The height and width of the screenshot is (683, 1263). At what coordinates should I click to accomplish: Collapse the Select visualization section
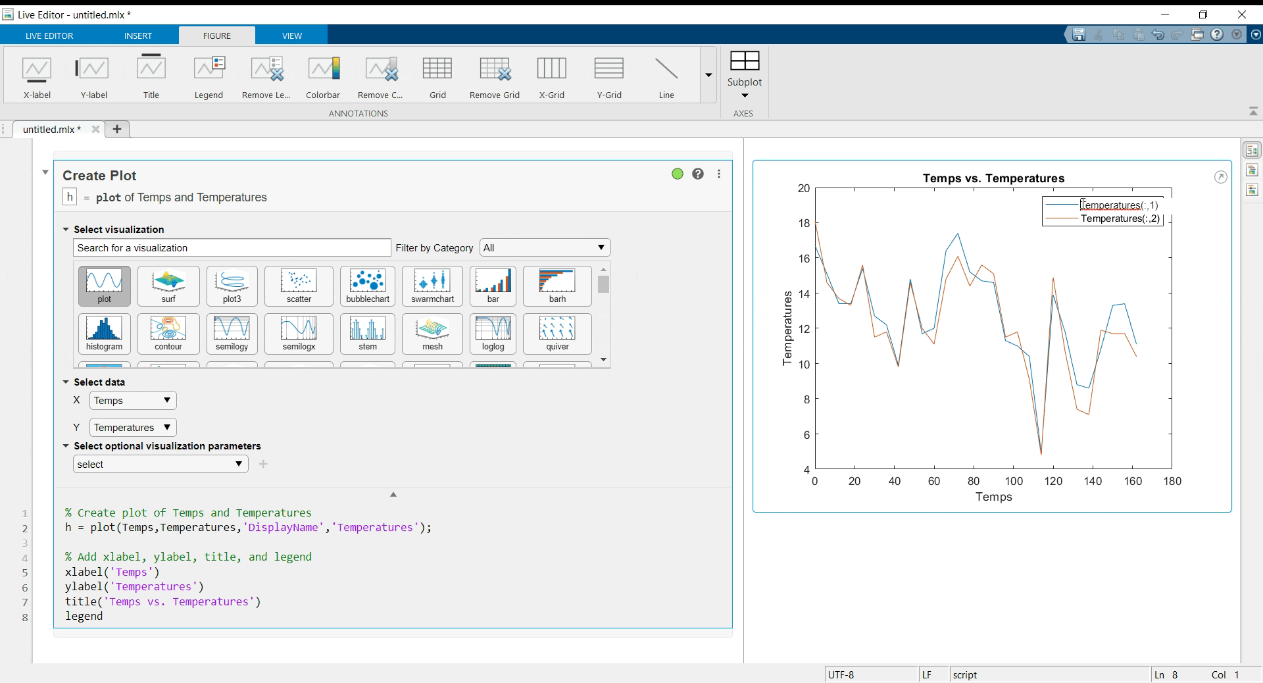click(66, 230)
